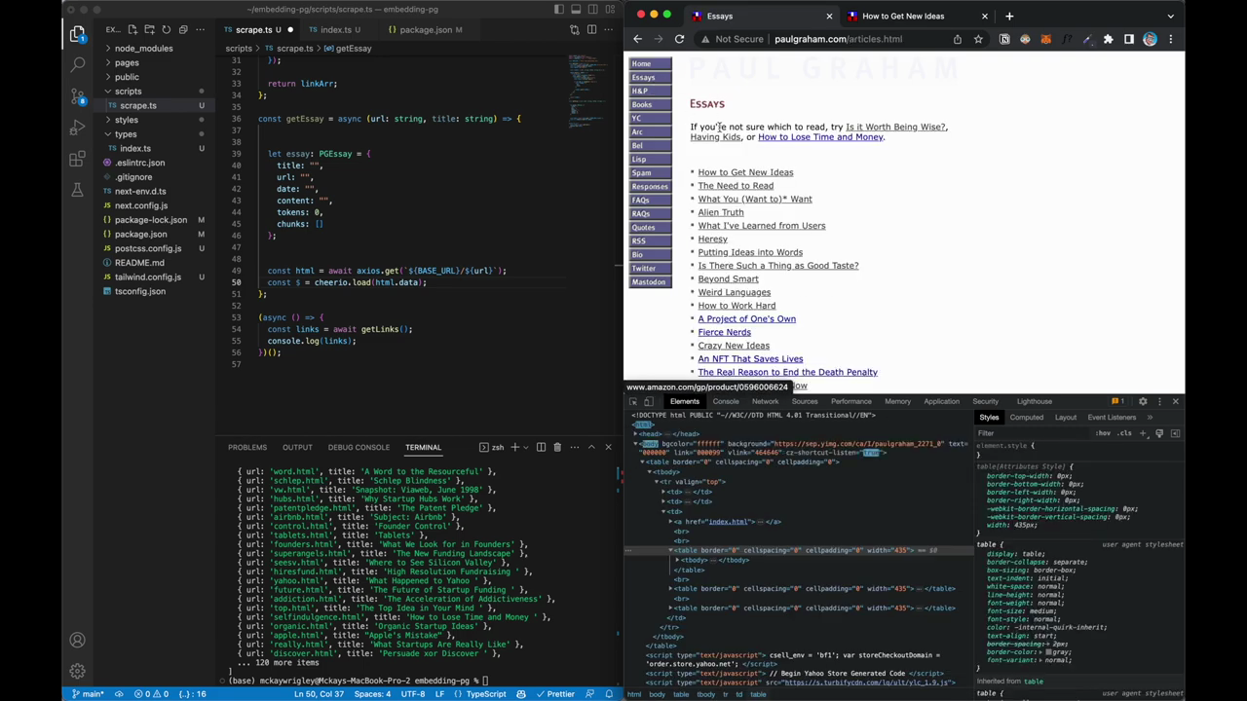
Task: Click New File icon in Explorer header
Action: [x=133, y=29]
